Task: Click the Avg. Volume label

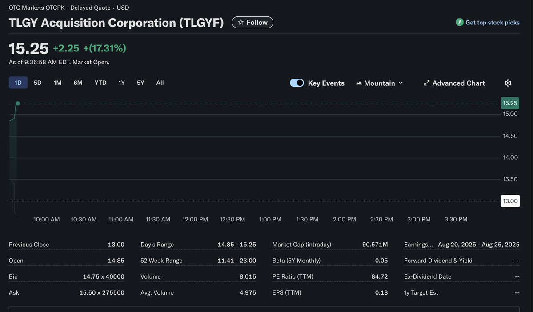Action: 157,292
